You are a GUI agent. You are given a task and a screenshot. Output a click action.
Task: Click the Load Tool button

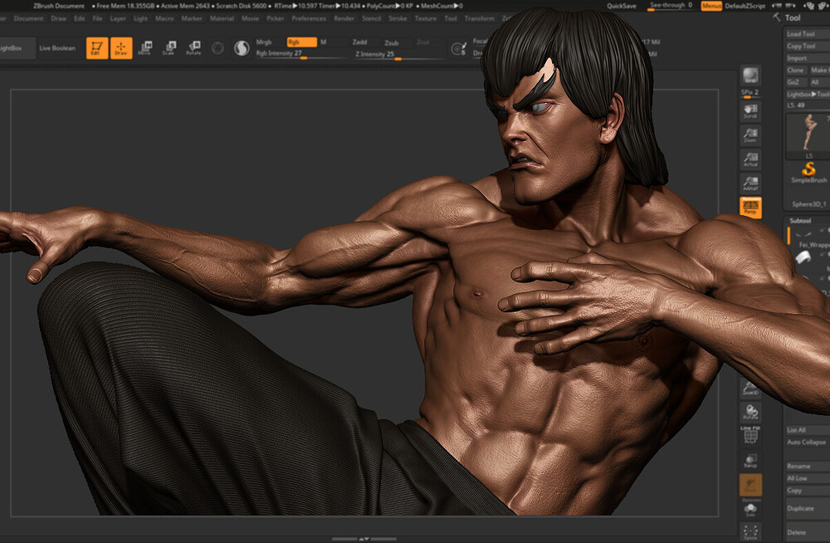click(x=807, y=34)
